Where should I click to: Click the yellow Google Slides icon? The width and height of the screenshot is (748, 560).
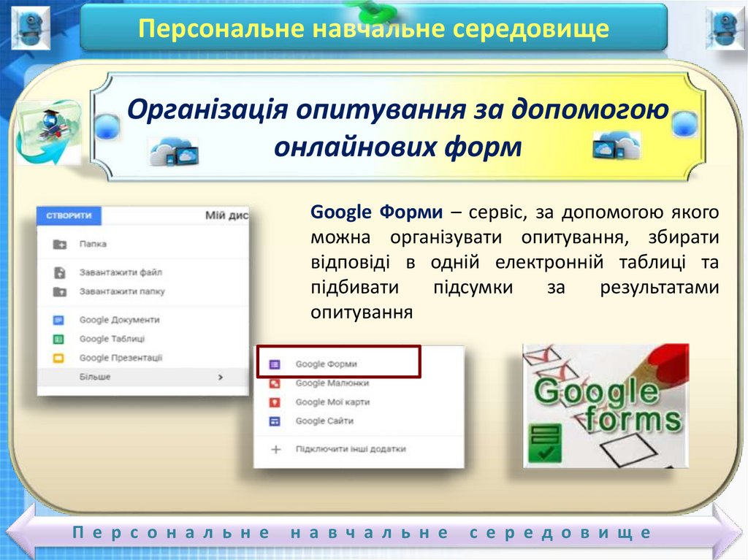tap(58, 358)
